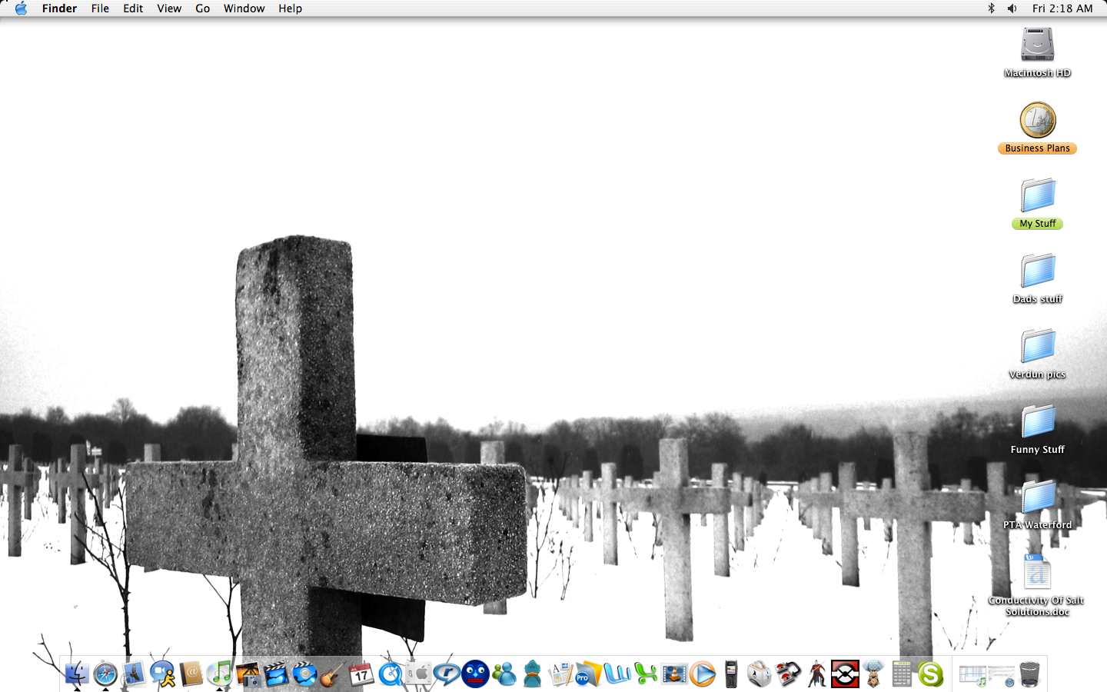Open iChat in the dock

tap(162, 674)
